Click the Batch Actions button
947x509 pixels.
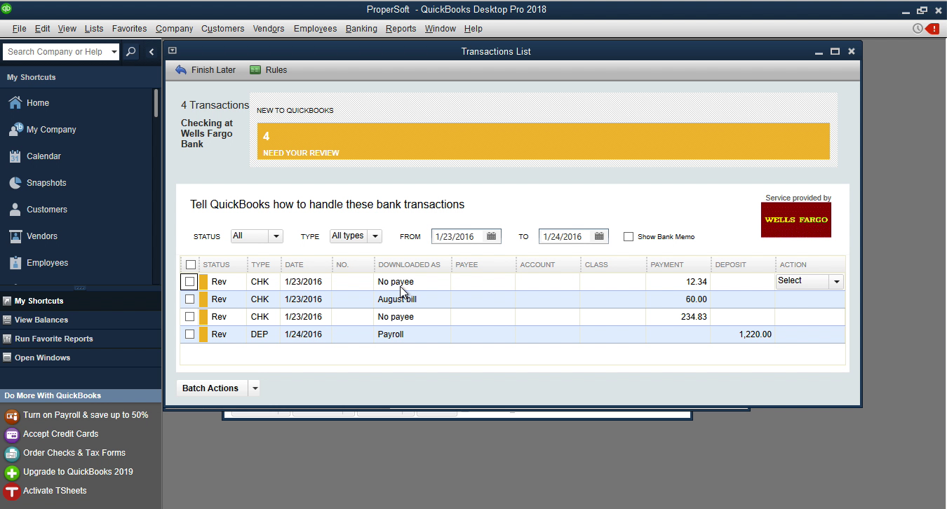tap(210, 388)
